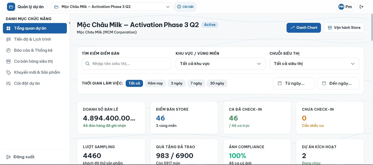373x165 pixels.
Task: Click the Quà tặng đã trao 983 / 6900
Action: [175, 155]
